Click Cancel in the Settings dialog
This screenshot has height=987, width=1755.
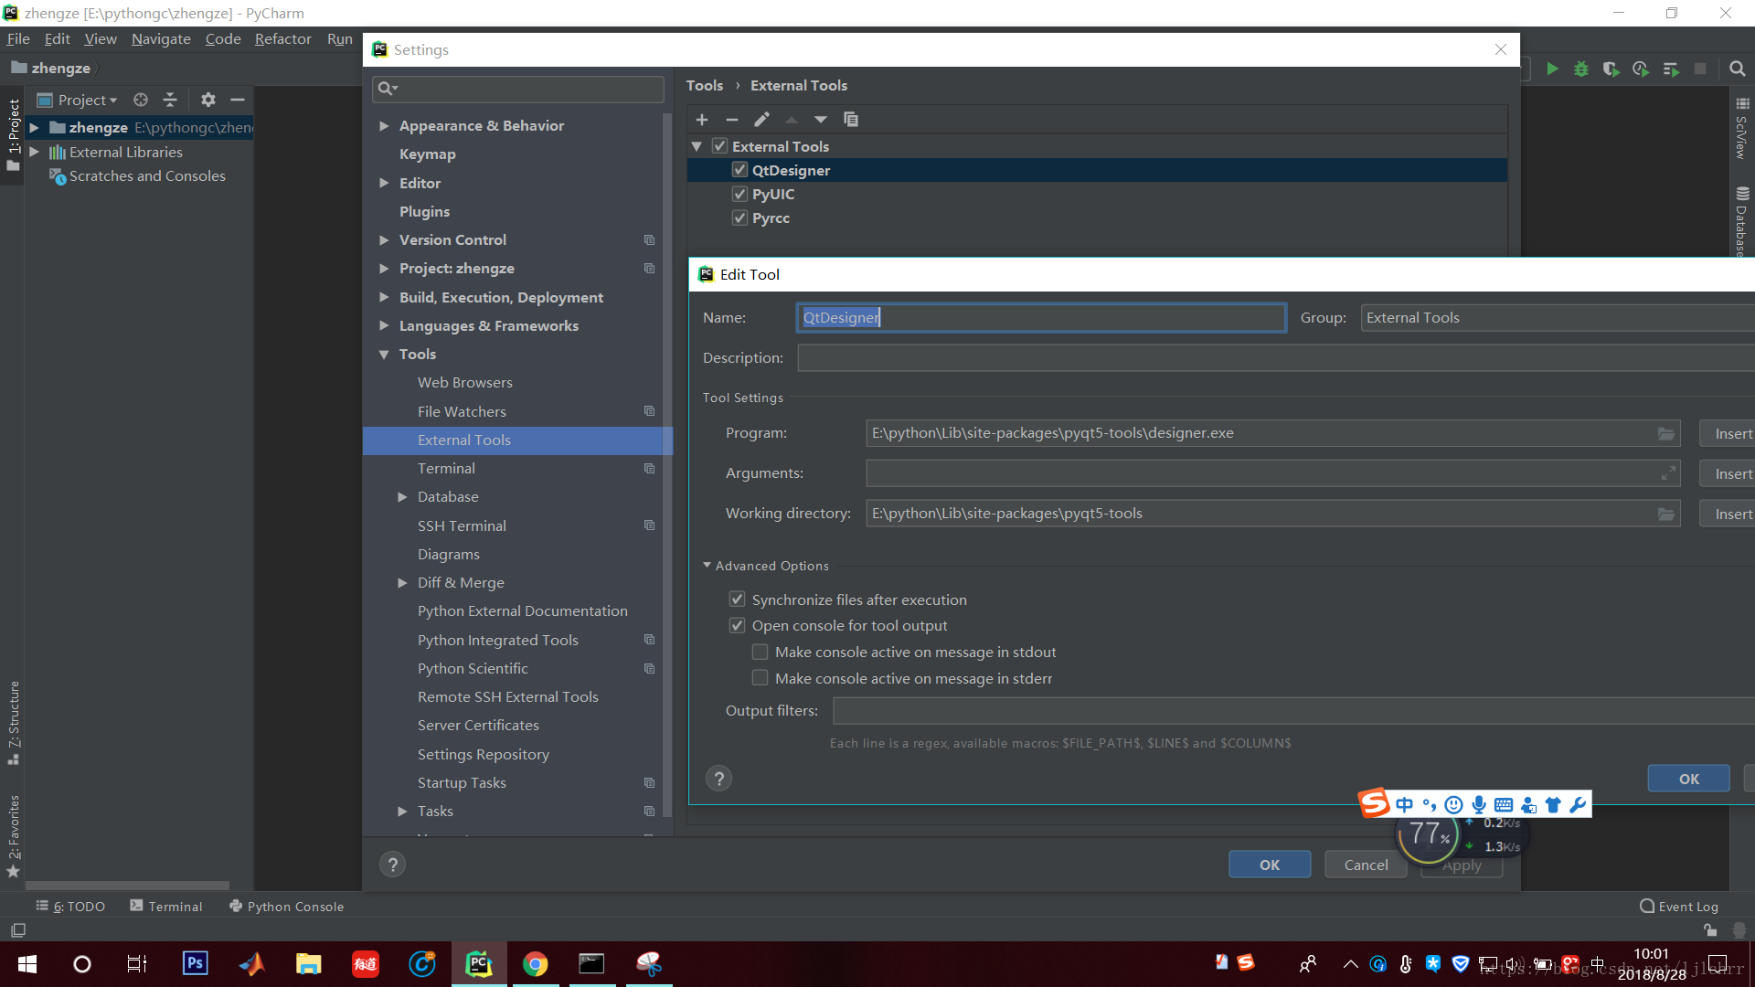1366,865
